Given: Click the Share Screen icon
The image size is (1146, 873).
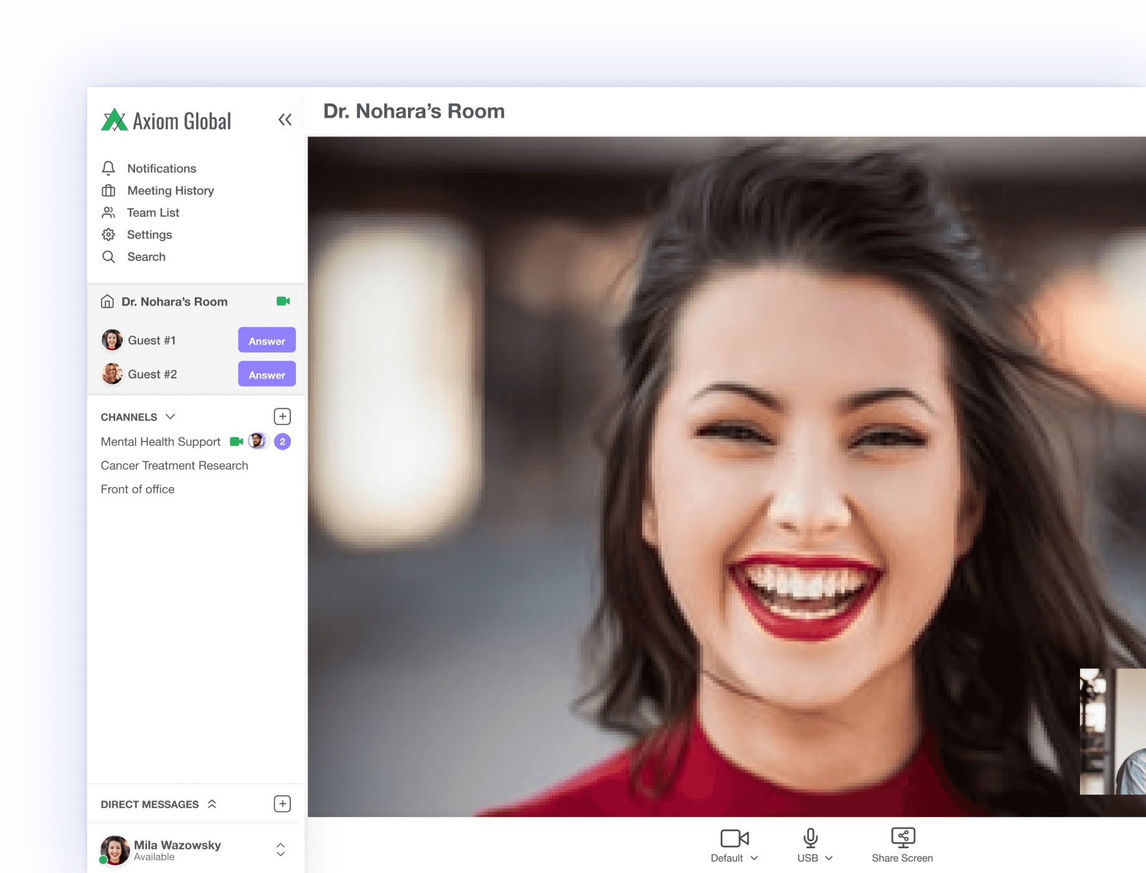Looking at the screenshot, I should click(902, 836).
